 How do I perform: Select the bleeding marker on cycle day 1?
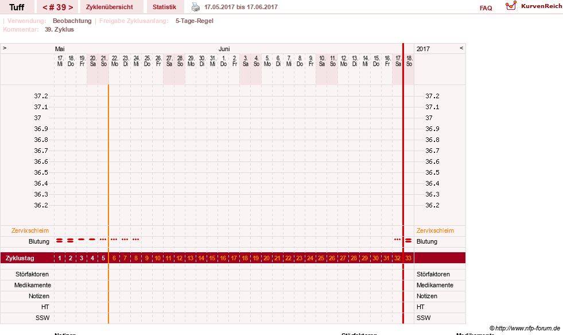coord(59,240)
